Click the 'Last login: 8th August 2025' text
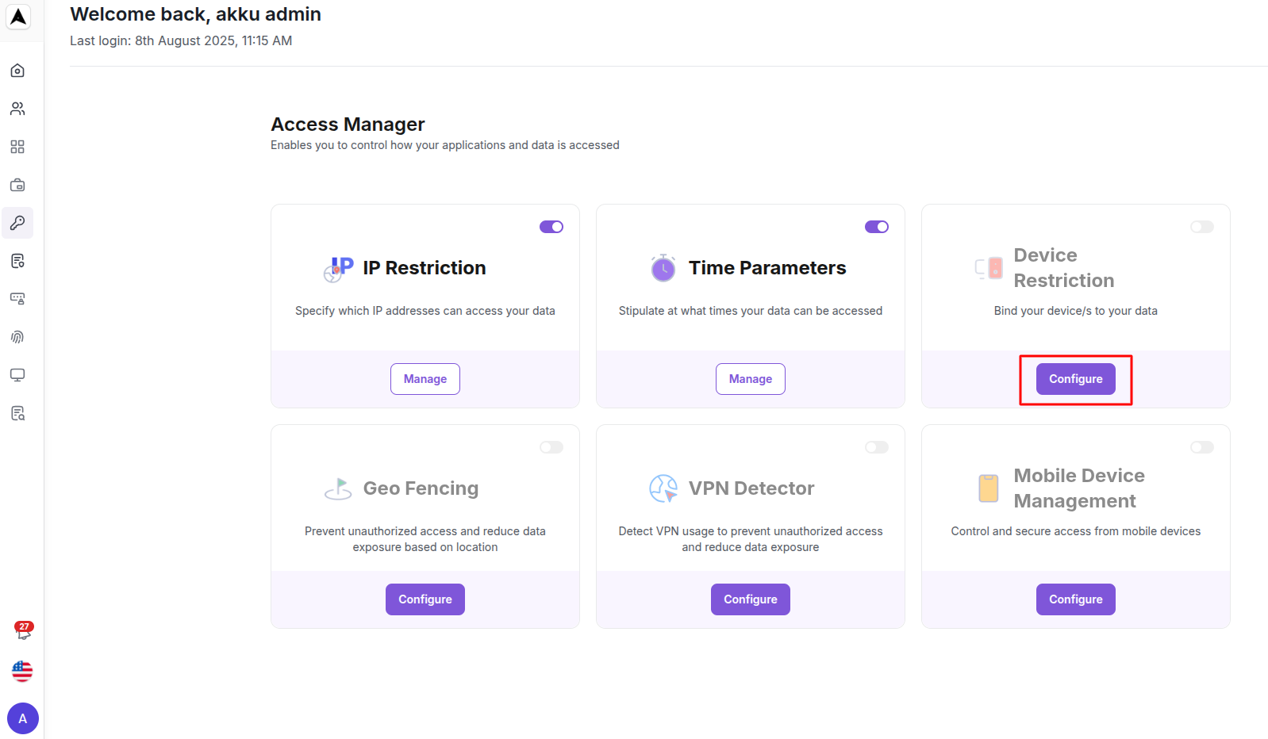The image size is (1268, 739). click(x=181, y=40)
